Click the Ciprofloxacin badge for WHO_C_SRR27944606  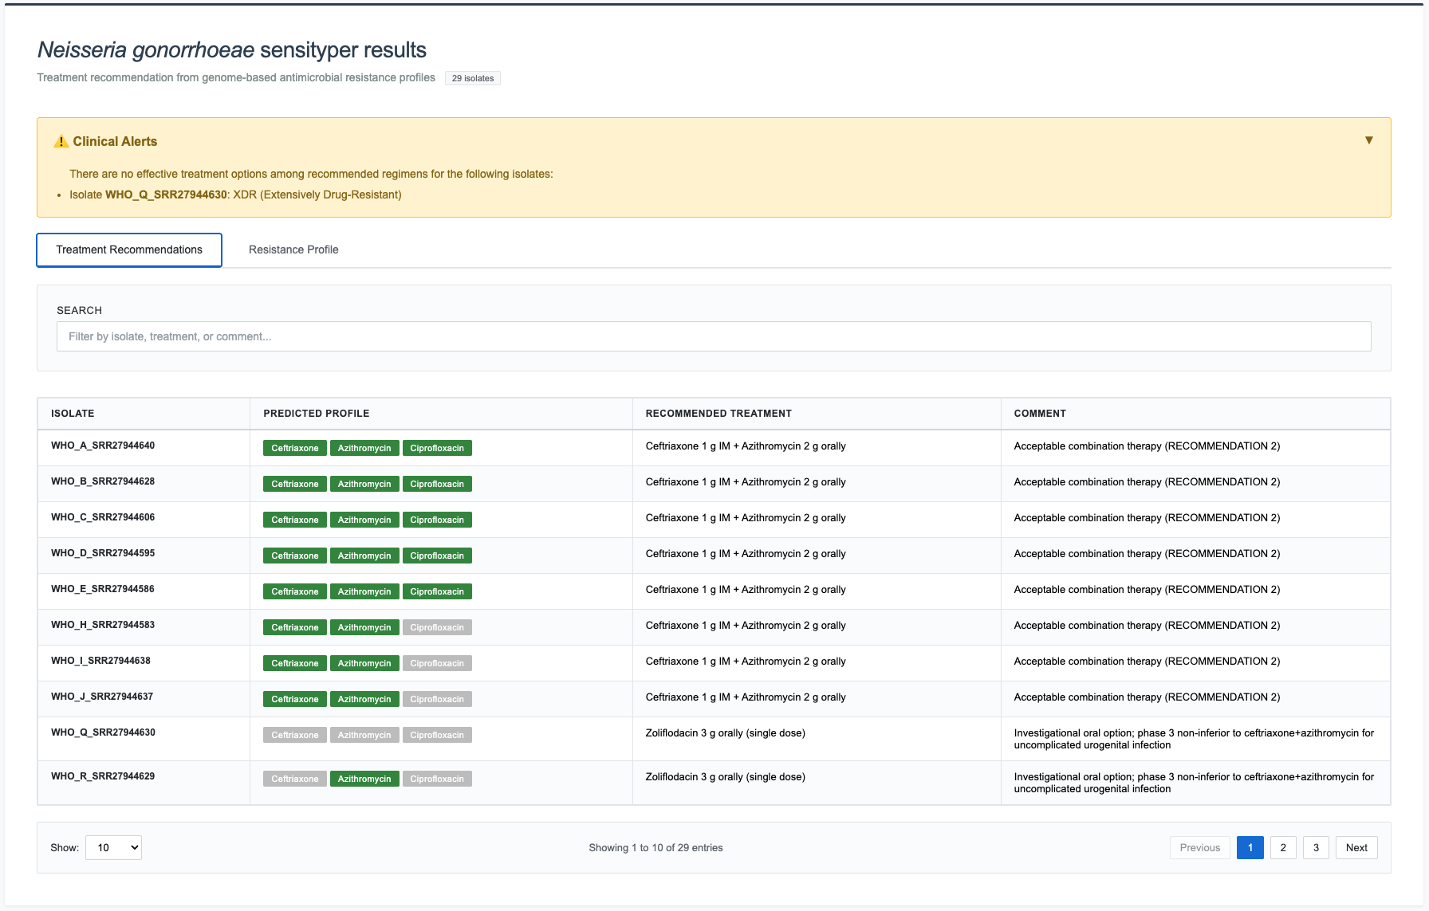[x=437, y=520]
